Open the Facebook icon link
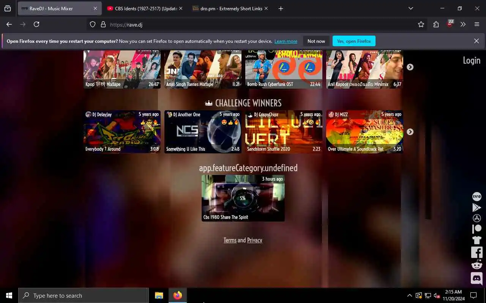 coord(477,252)
